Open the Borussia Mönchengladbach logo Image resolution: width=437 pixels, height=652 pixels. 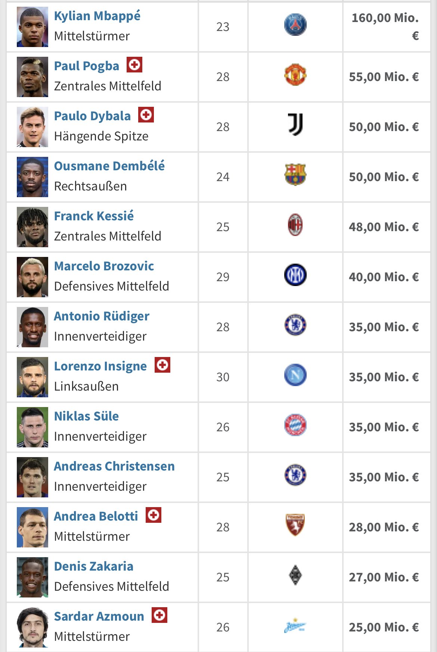point(295,575)
